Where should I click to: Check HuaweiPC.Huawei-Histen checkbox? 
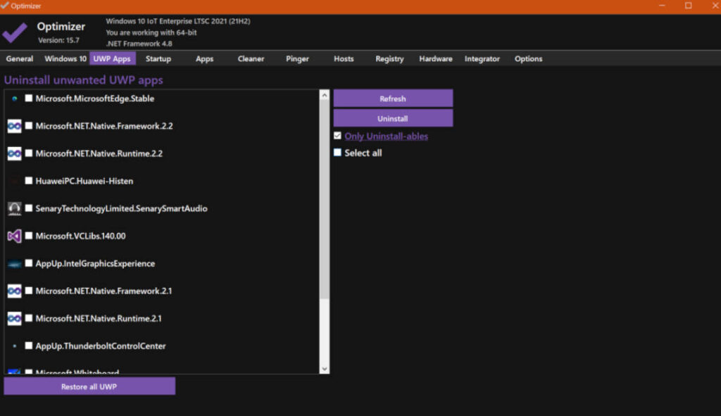(x=28, y=181)
